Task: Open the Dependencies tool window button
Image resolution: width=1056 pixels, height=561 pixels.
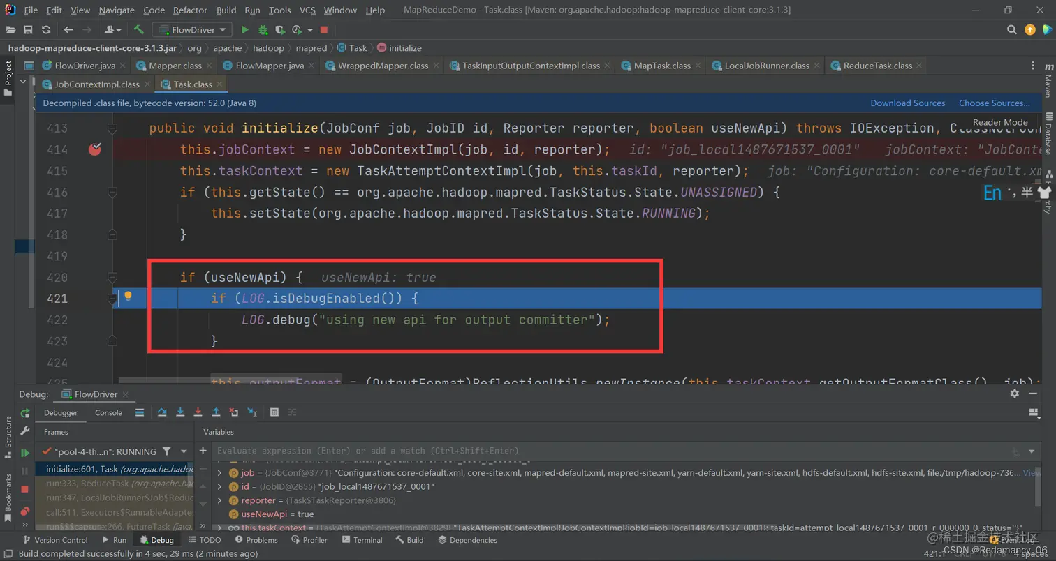Action: coord(467,539)
